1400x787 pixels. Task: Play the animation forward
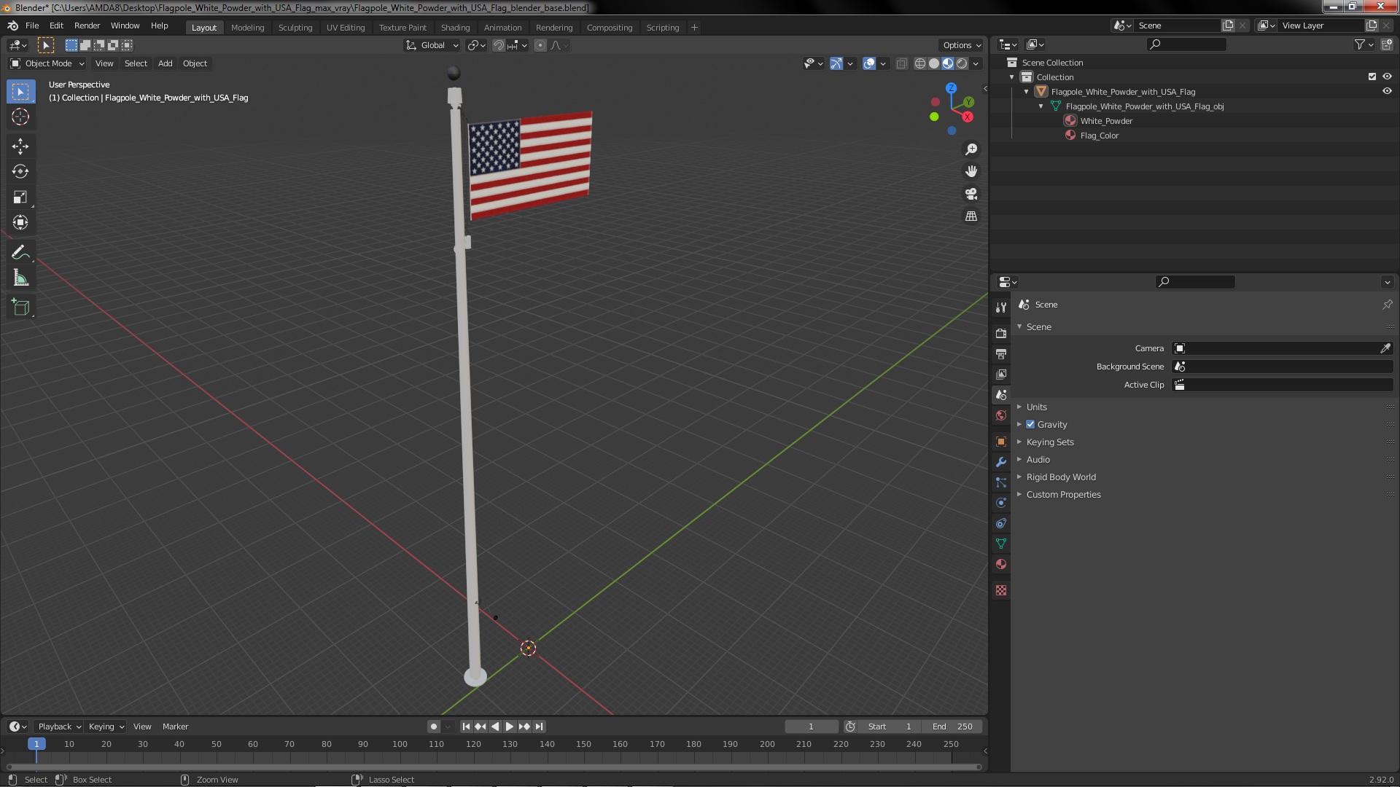point(510,727)
